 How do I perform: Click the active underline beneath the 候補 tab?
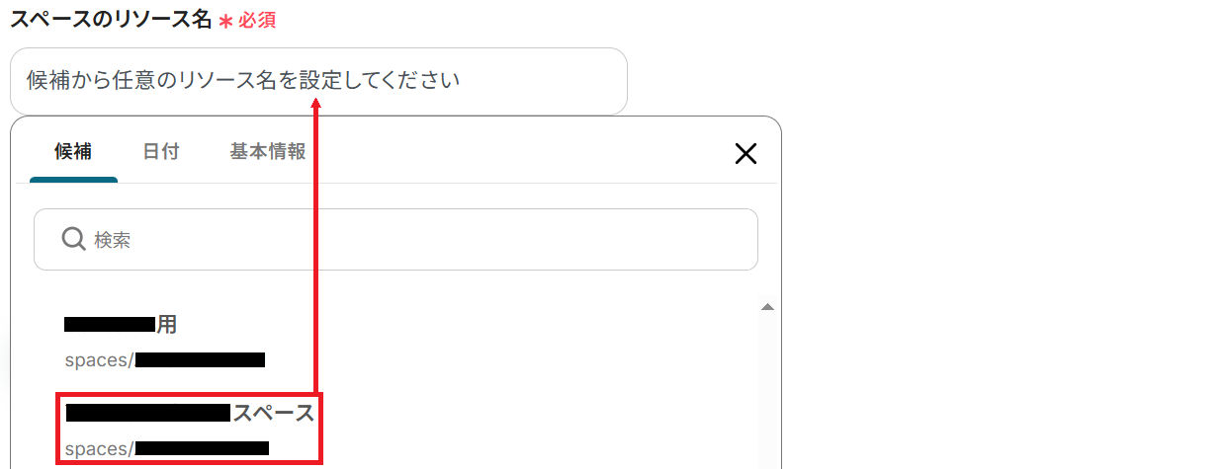[x=73, y=180]
